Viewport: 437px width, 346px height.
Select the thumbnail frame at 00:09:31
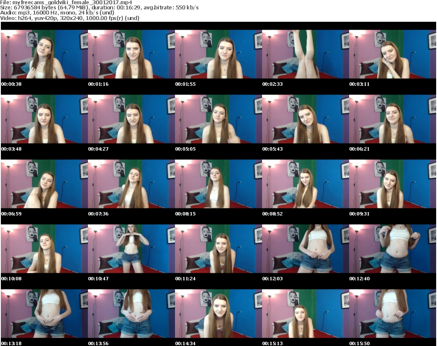pyautogui.click(x=393, y=184)
